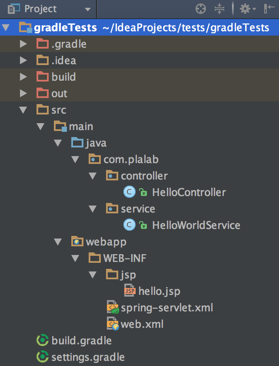Expand the .idea folder

(x=23, y=60)
